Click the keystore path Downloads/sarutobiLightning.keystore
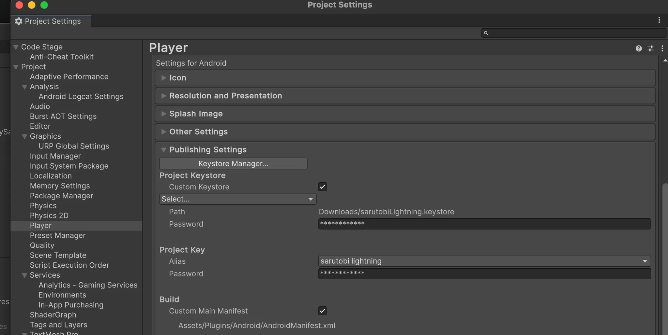The height and width of the screenshot is (335, 668). (x=387, y=212)
